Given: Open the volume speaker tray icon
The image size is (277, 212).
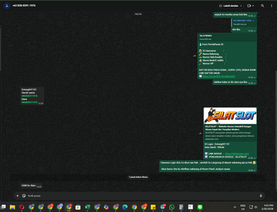Looking at the screenshot, I should point(256,207).
